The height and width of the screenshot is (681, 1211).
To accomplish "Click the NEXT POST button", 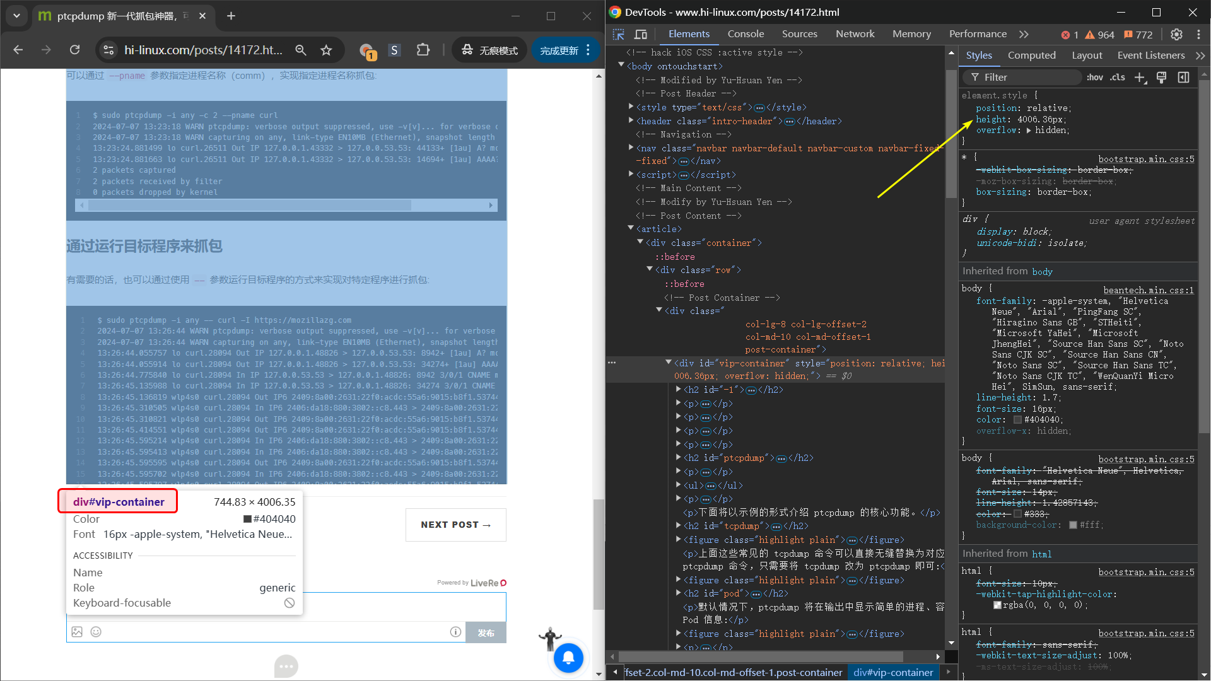I will coord(455,525).
